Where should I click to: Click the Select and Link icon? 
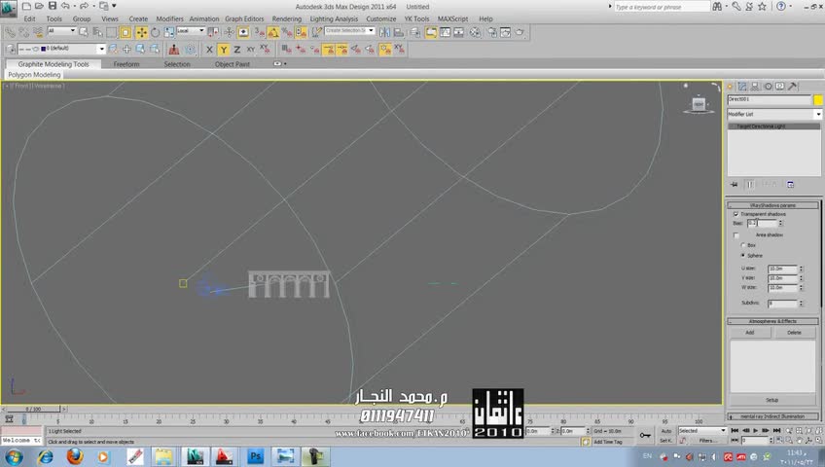pyautogui.click(x=10, y=33)
